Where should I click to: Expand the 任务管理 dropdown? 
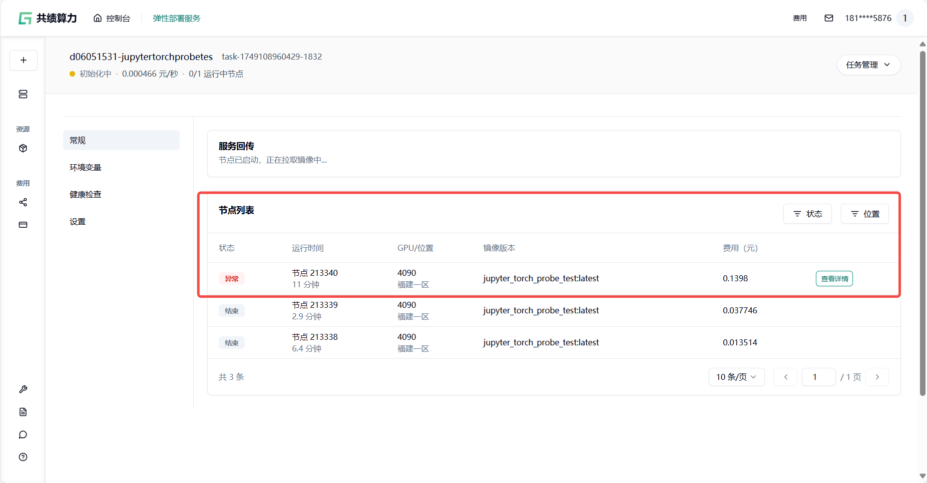(x=868, y=65)
